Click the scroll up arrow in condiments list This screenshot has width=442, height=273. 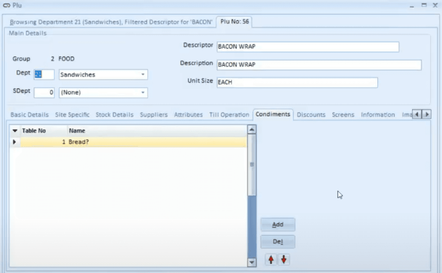click(x=252, y=130)
